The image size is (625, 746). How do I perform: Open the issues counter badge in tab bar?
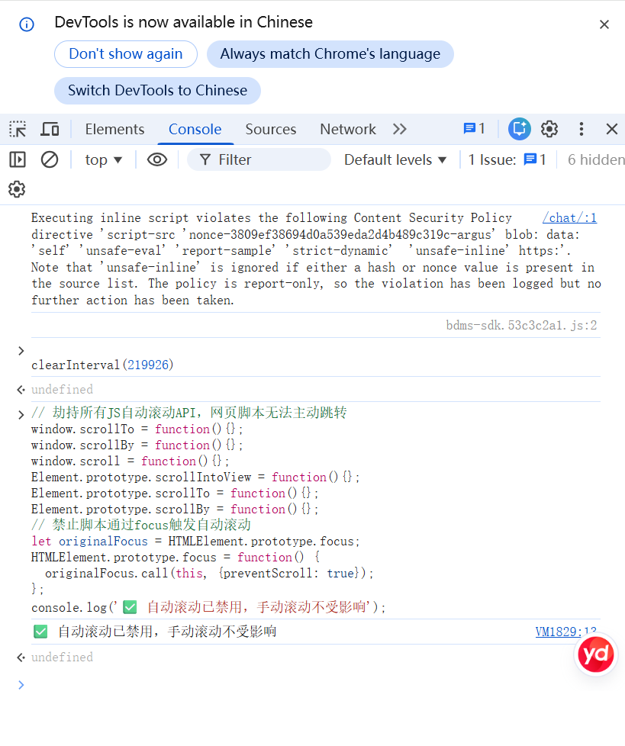coord(474,128)
